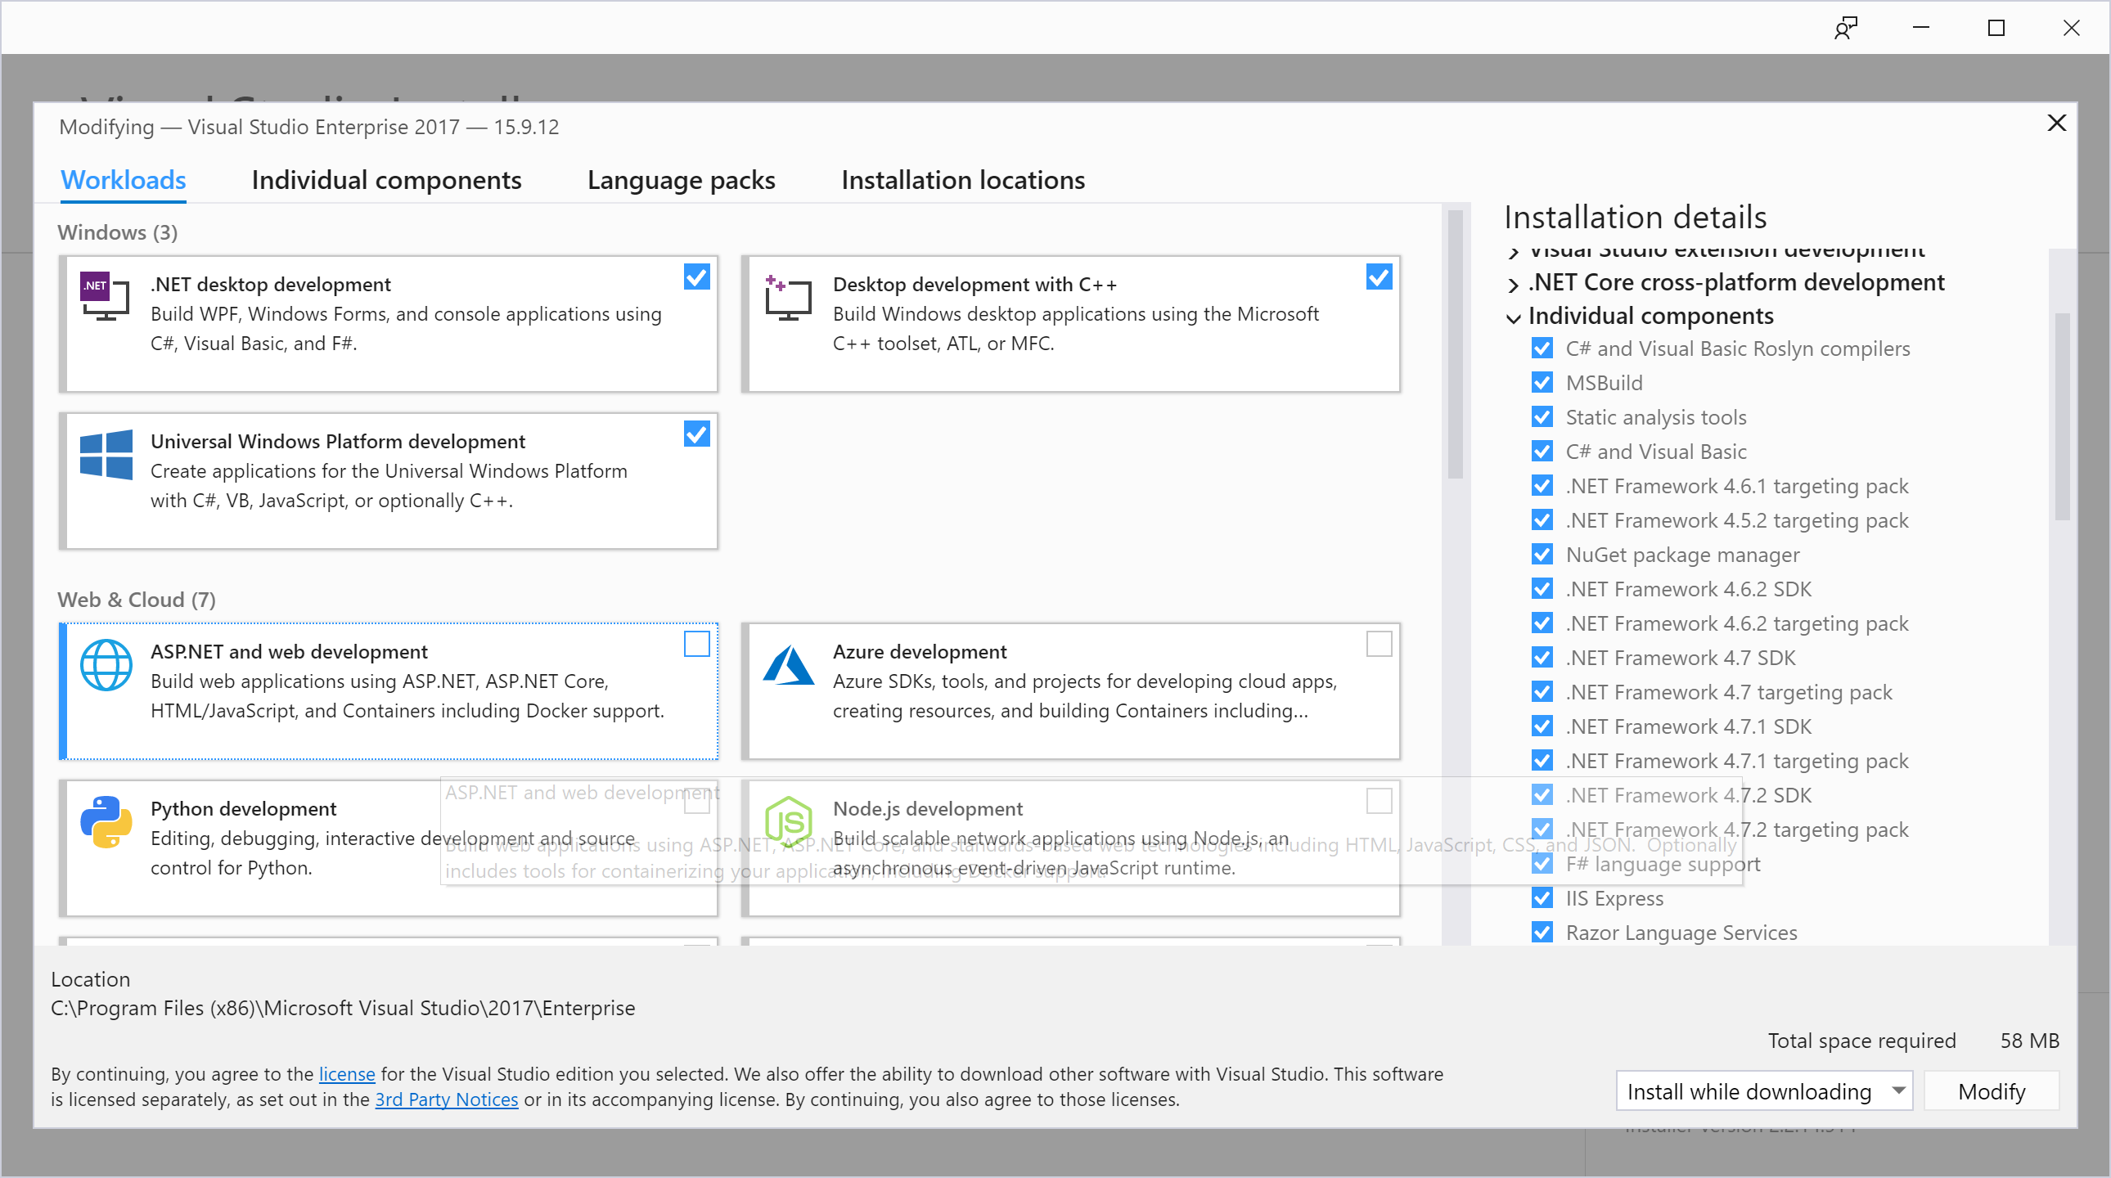This screenshot has width=2111, height=1178.
Task: Collapse the Individual components section
Action: point(1513,318)
